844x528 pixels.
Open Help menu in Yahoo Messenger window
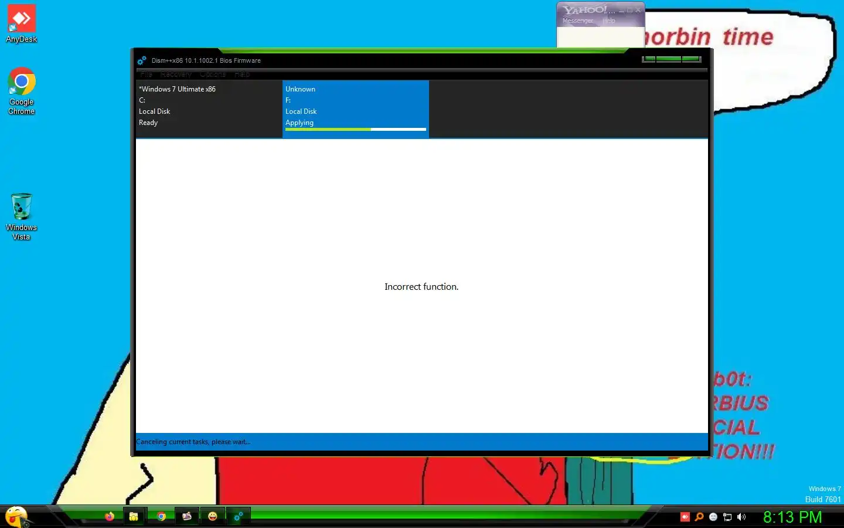tap(609, 21)
